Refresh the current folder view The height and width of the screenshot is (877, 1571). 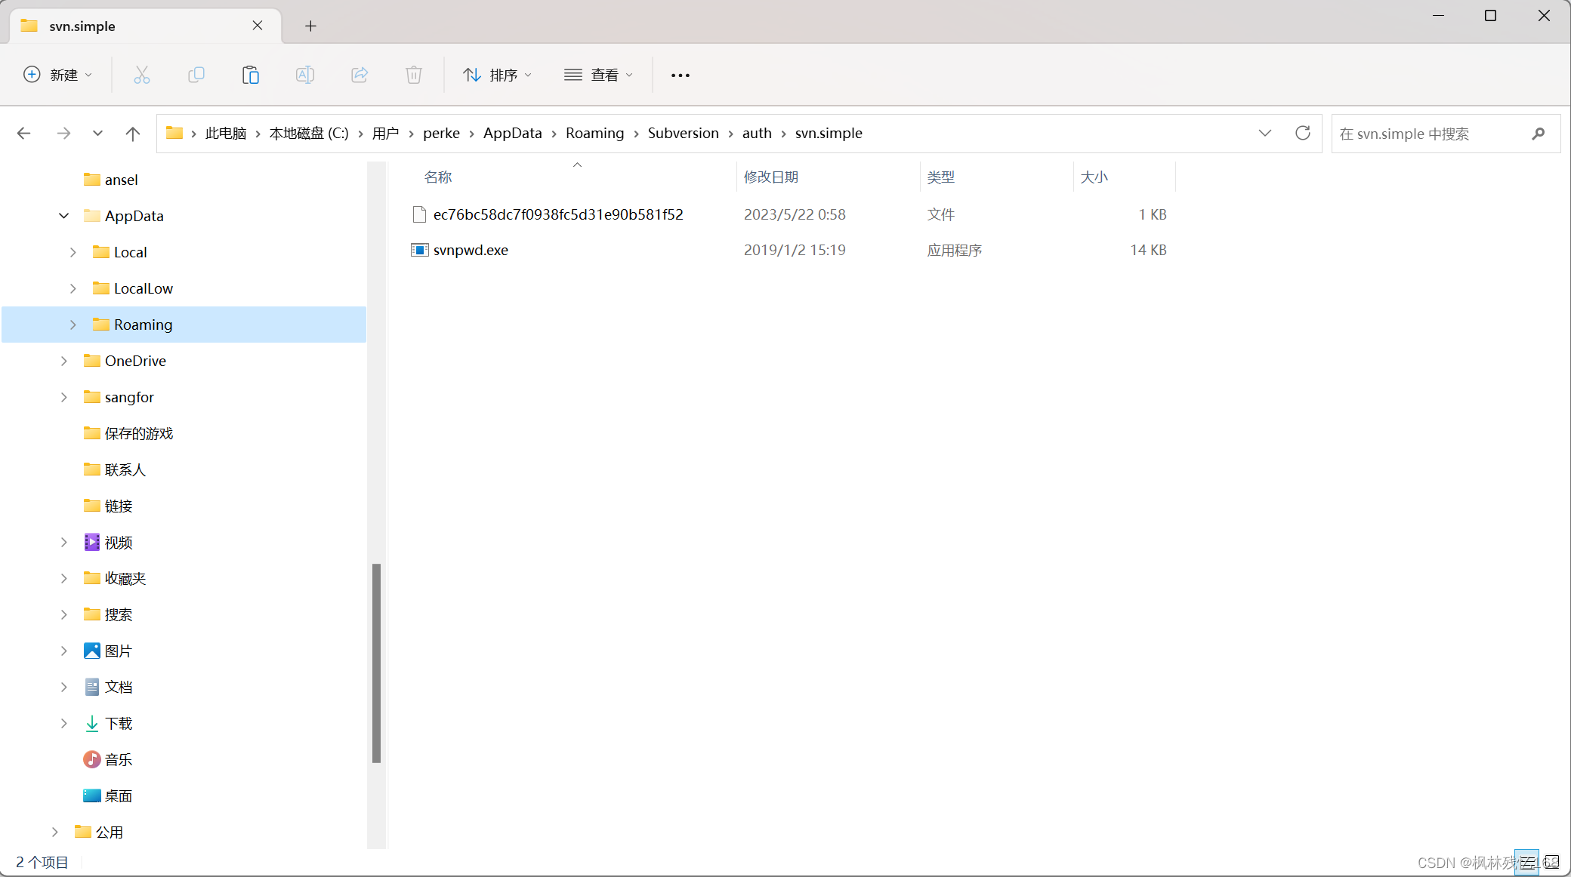point(1303,133)
